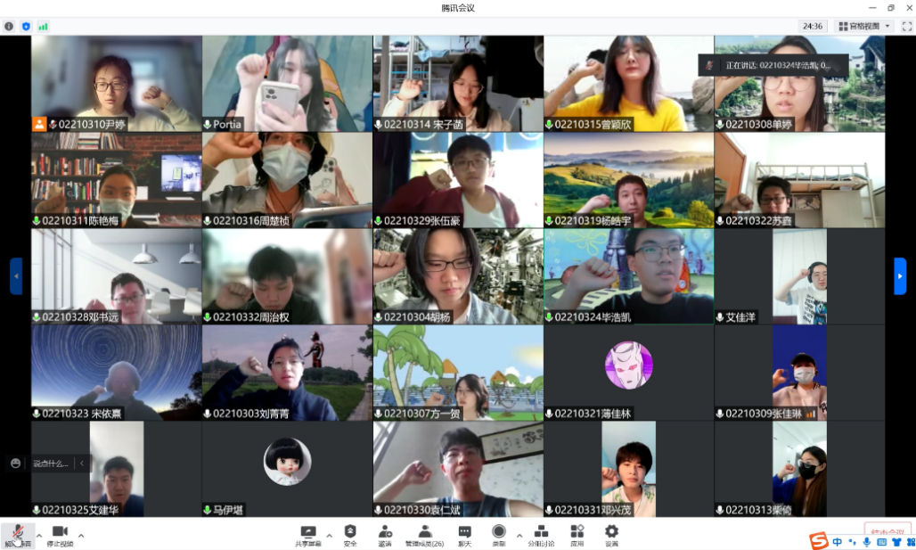916x550 pixels.
Task: Start recording with the Record button
Action: point(499,533)
